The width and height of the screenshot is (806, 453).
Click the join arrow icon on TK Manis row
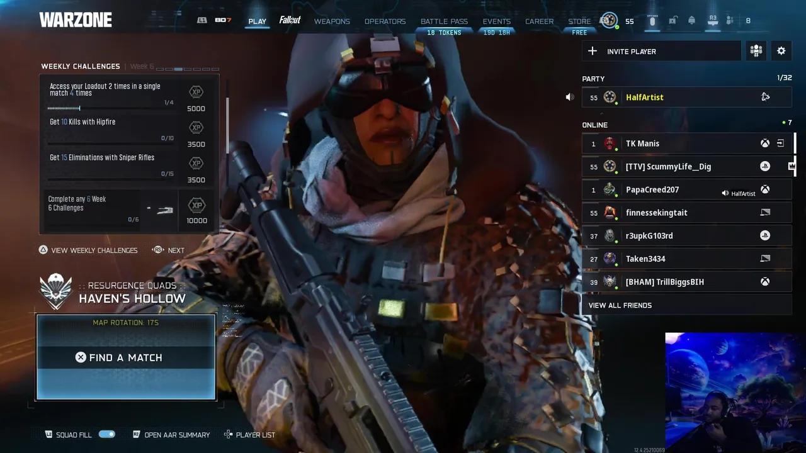point(780,143)
